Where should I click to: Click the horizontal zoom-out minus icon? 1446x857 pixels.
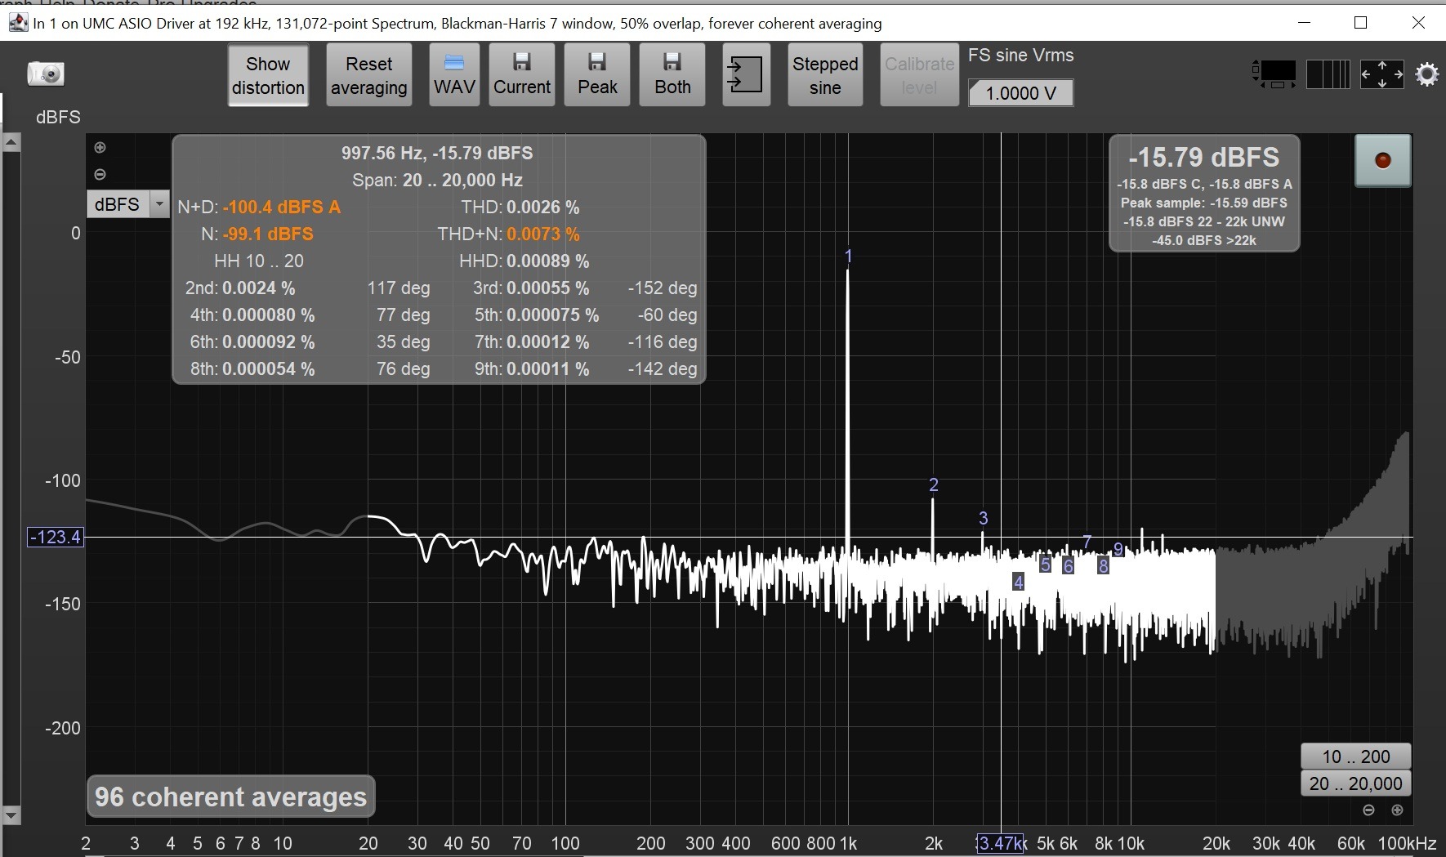(x=1368, y=810)
